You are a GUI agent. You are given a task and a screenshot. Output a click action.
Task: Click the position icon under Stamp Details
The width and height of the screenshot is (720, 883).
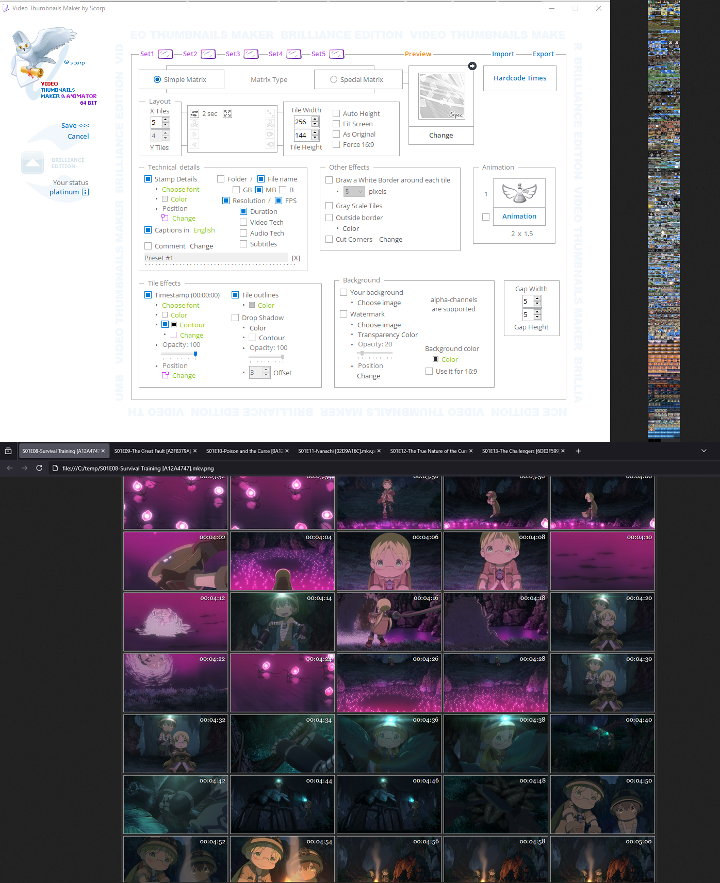[x=165, y=218]
